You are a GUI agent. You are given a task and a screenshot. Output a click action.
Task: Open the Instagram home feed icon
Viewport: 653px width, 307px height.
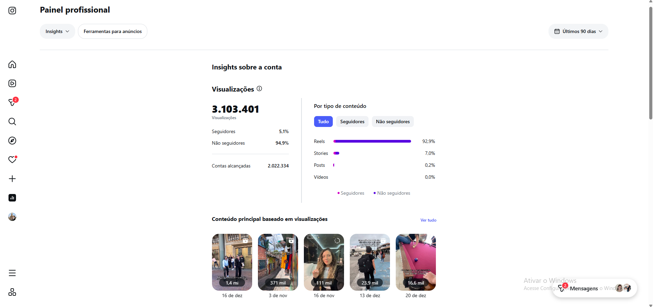click(x=12, y=64)
